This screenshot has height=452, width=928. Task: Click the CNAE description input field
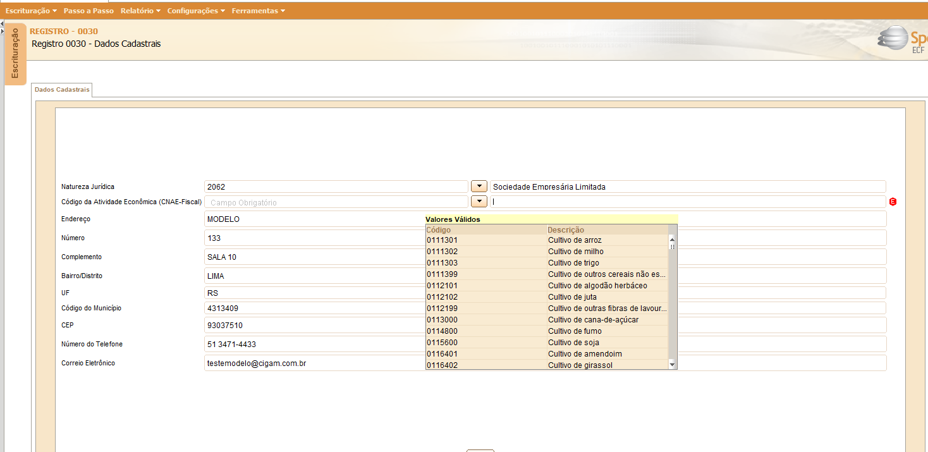pos(688,202)
